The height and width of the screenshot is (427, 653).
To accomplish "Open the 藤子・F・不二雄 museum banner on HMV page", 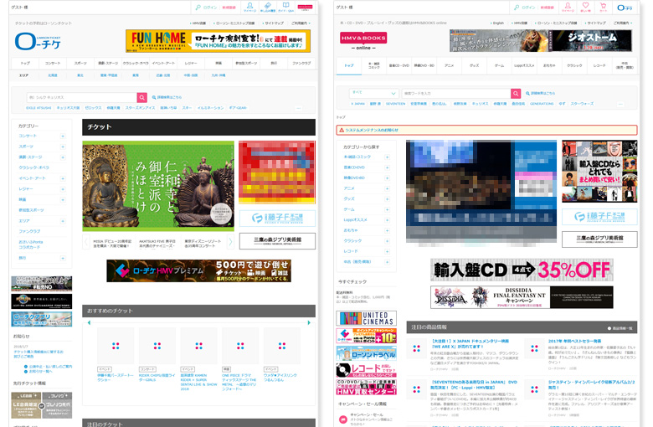I will [599, 216].
